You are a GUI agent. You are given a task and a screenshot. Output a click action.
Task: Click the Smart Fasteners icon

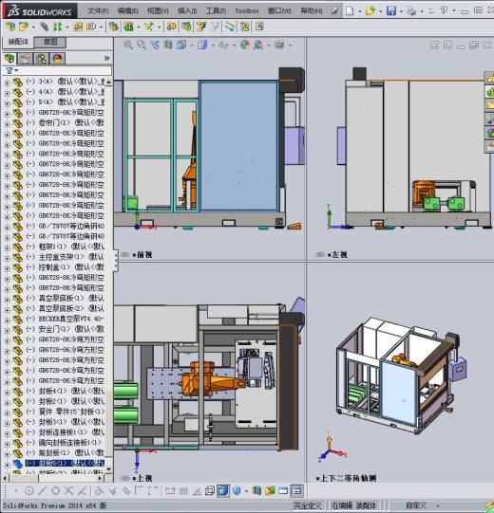pyautogui.click(x=78, y=27)
